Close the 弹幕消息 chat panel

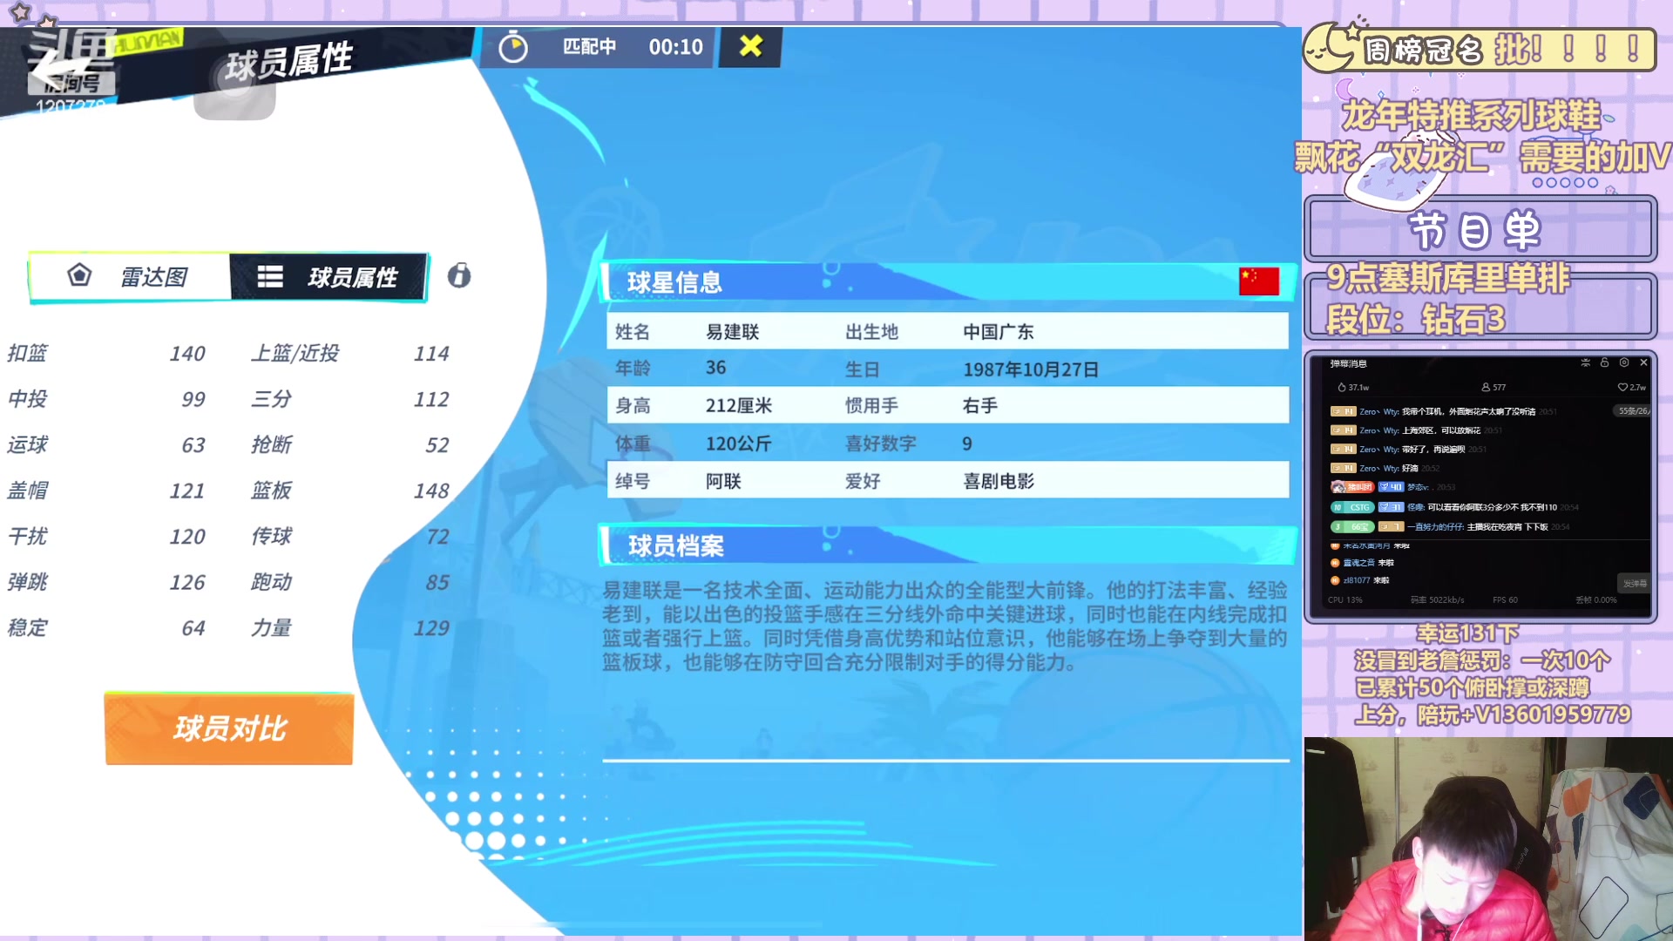[x=1643, y=362]
